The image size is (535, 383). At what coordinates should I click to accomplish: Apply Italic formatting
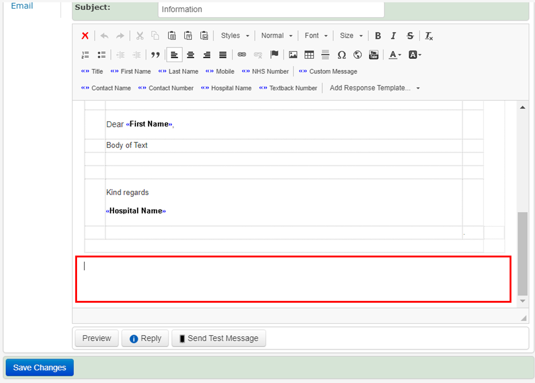click(393, 36)
